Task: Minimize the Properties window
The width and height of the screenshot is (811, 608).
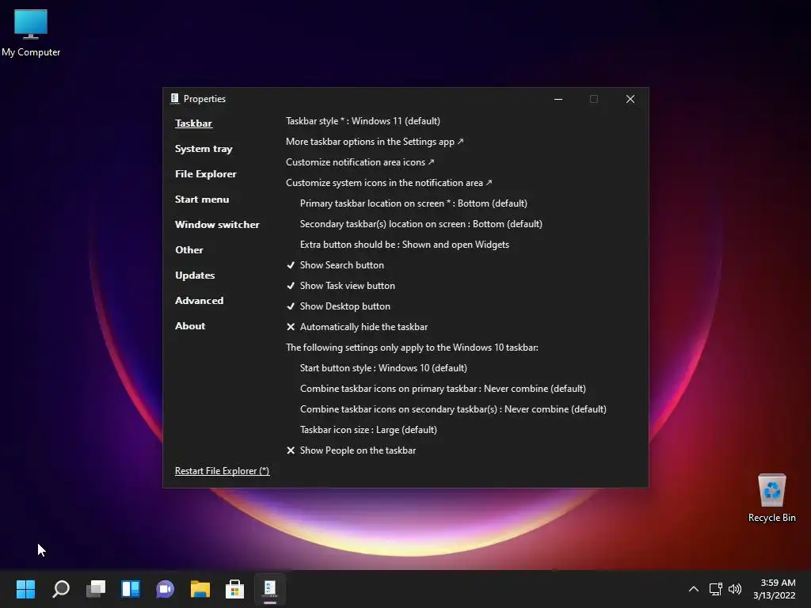Action: 558,99
